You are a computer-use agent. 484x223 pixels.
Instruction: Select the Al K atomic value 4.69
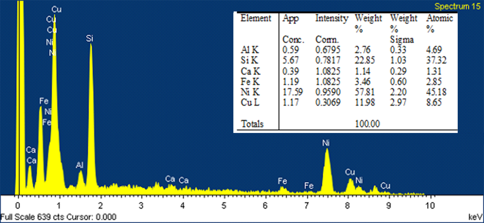coord(434,50)
